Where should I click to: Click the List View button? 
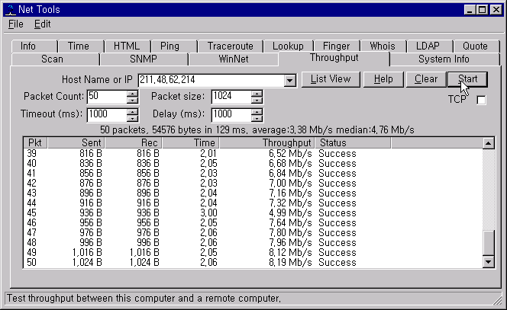[x=331, y=79]
